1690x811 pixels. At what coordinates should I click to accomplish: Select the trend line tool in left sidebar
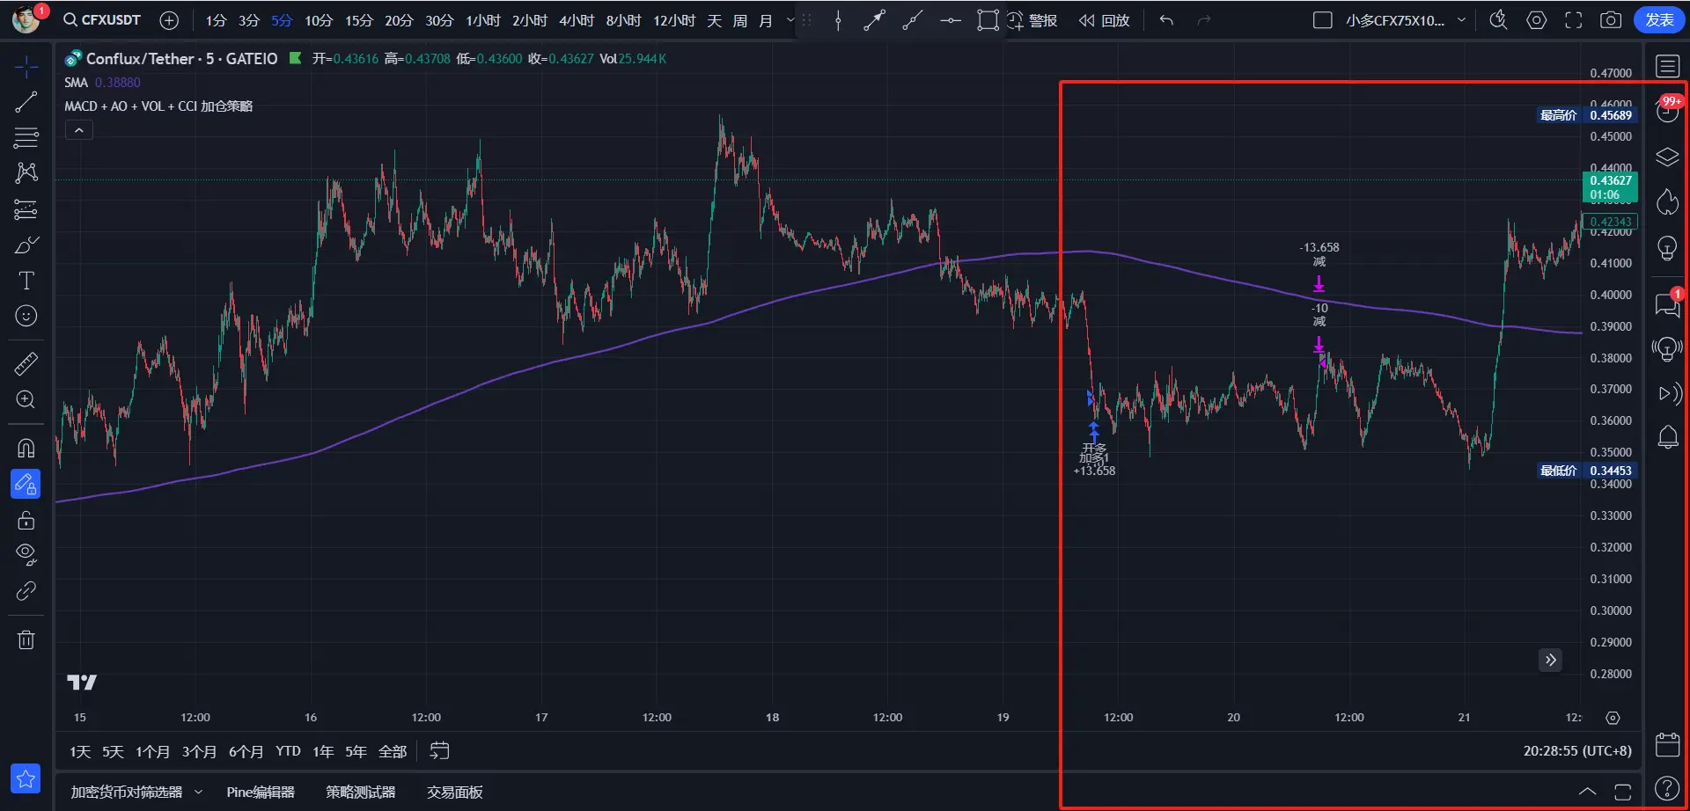[26, 102]
